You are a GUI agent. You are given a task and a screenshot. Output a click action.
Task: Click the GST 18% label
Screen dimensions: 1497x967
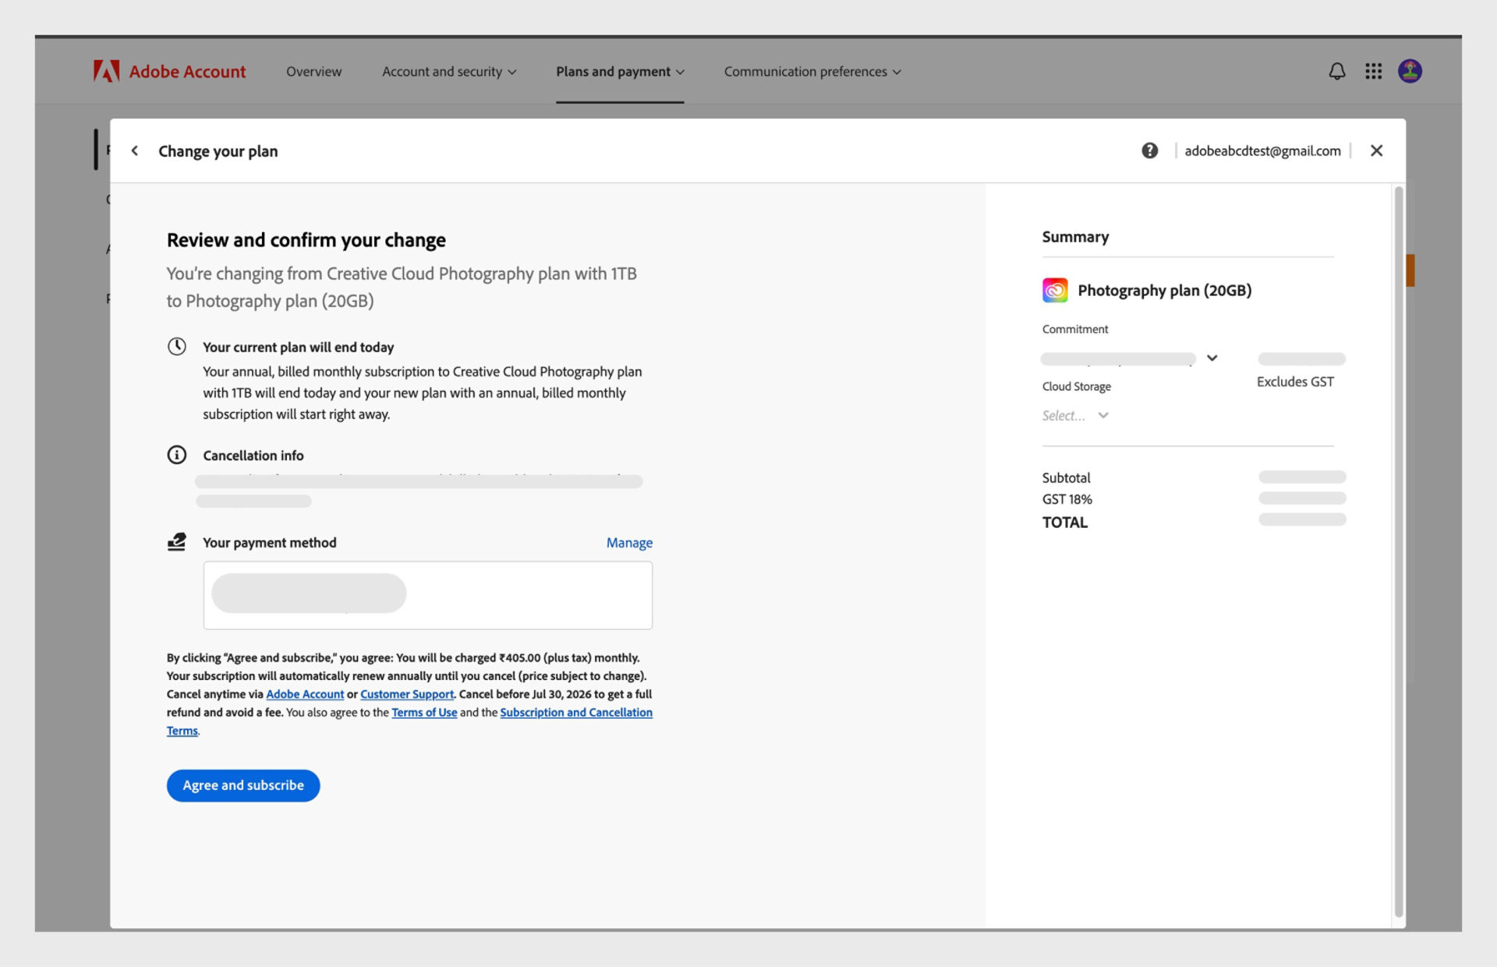pyautogui.click(x=1067, y=499)
